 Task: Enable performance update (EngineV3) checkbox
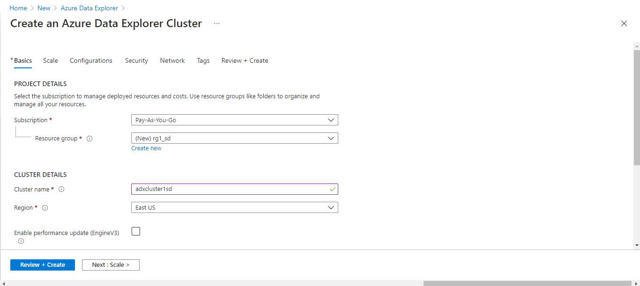(x=136, y=231)
